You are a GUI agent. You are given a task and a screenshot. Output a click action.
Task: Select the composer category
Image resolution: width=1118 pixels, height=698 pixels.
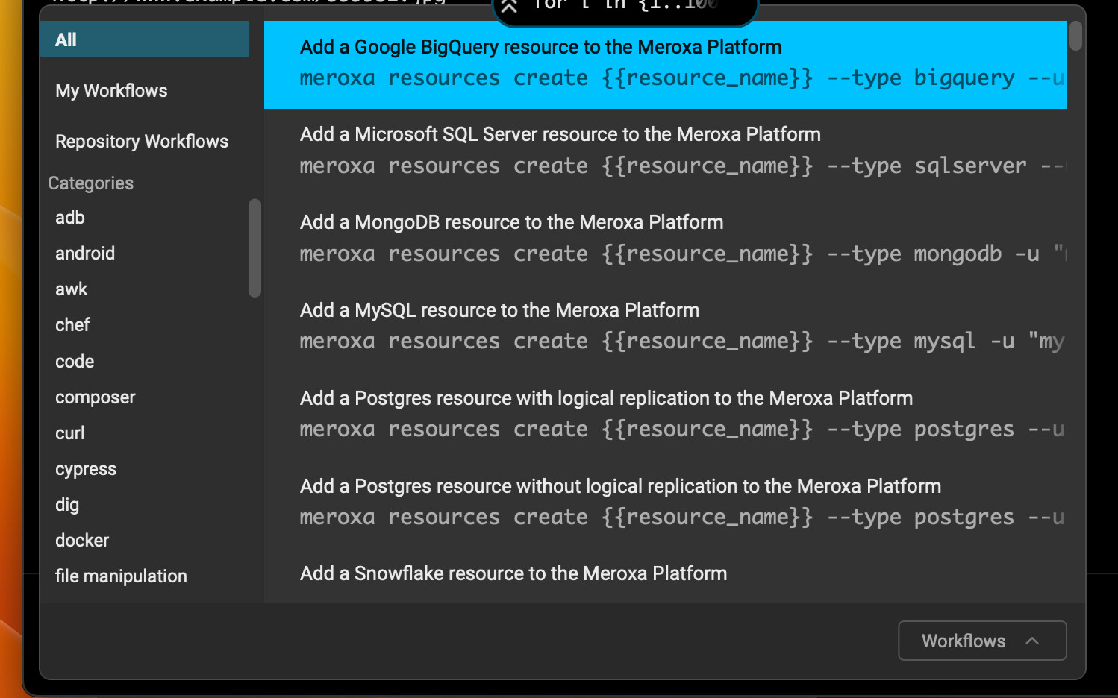coord(96,397)
